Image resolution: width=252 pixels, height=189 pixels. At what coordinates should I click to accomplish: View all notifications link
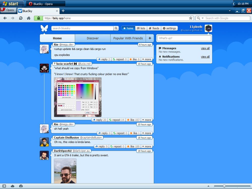205,56
